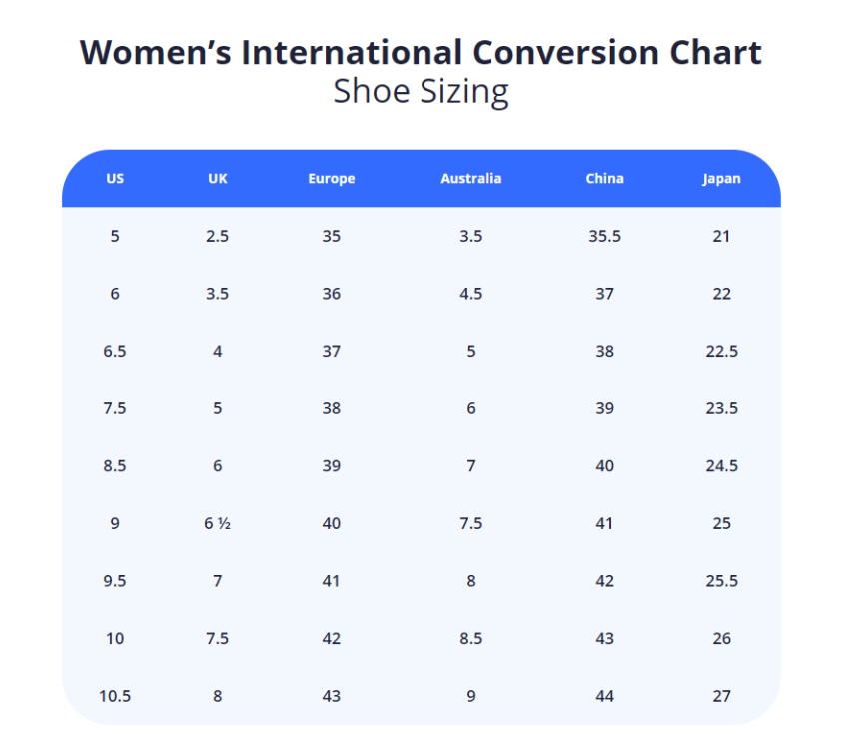The height and width of the screenshot is (733, 848).
Task: Click the UK size '6 ½' cell
Action: [218, 523]
